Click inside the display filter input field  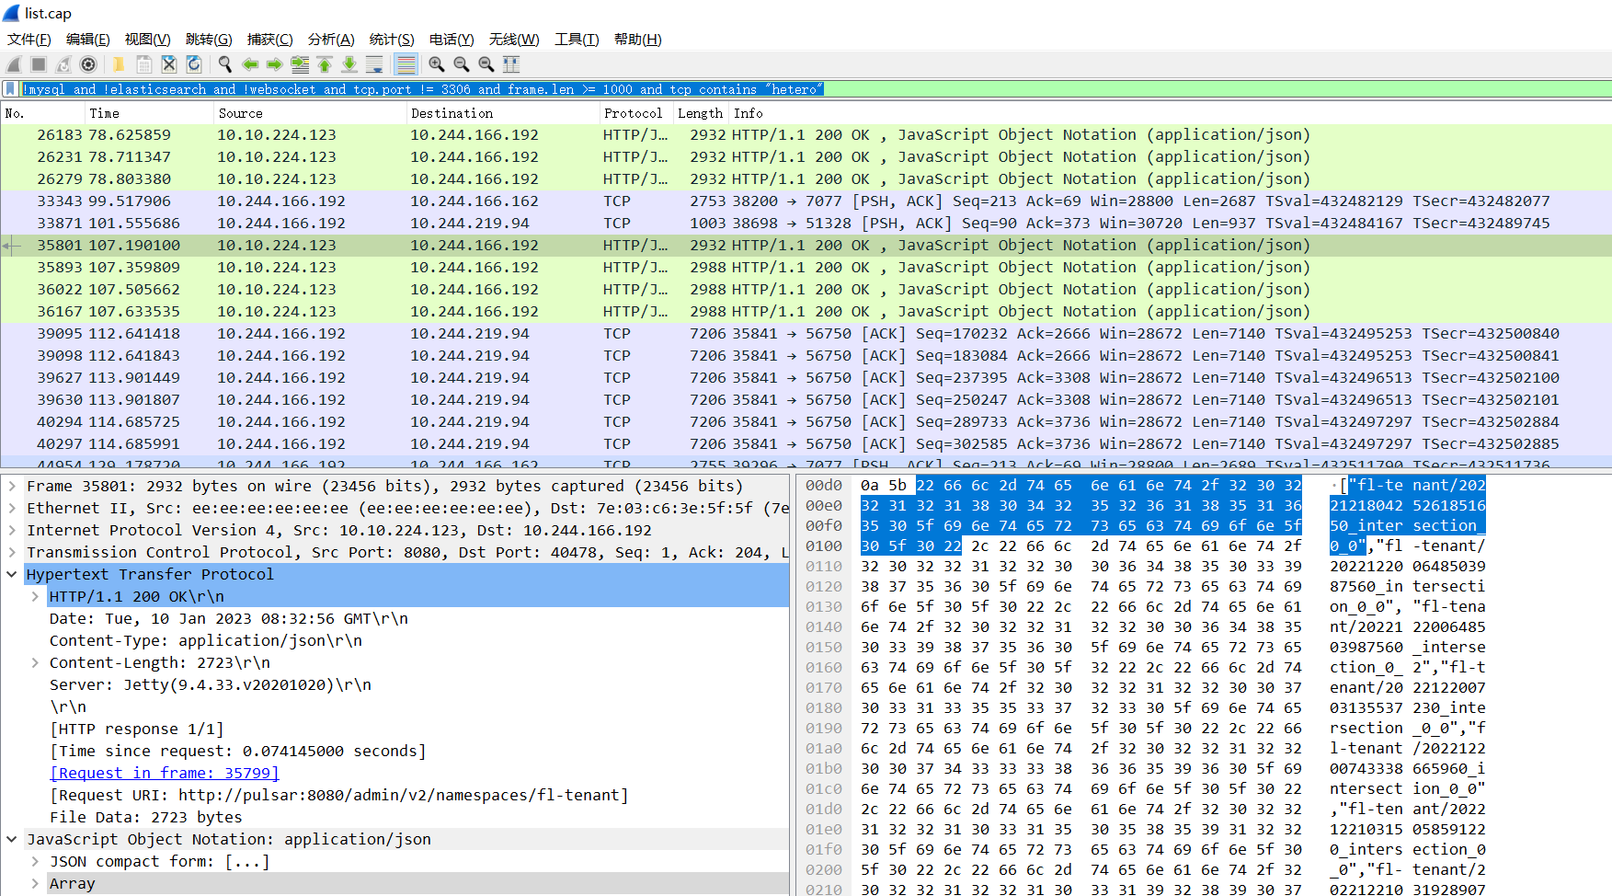[x=815, y=89]
